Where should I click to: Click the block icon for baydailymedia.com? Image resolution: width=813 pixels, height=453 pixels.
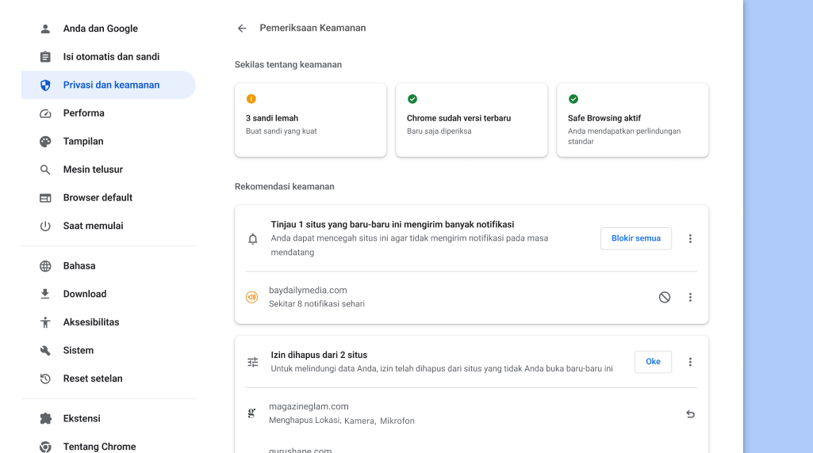[x=664, y=297]
